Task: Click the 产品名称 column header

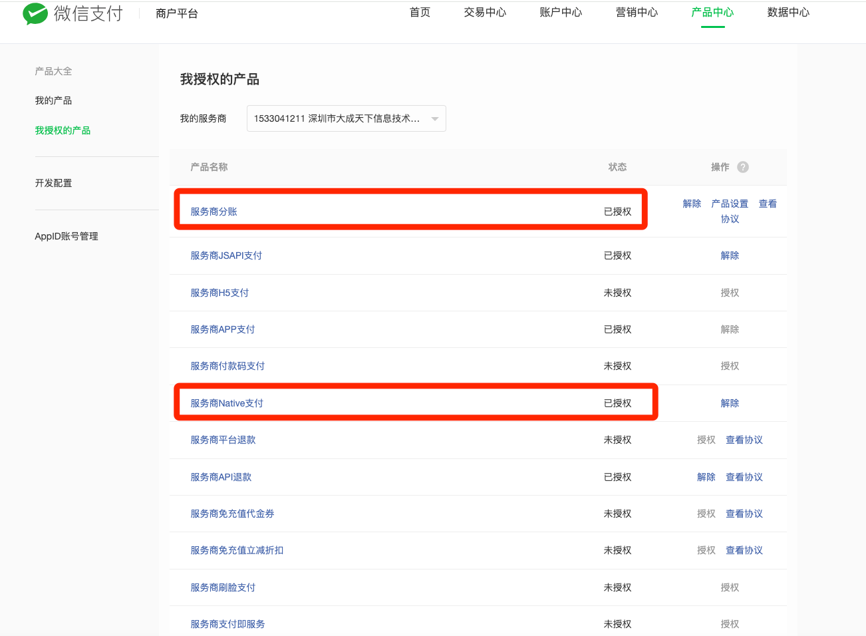Action: [x=209, y=167]
